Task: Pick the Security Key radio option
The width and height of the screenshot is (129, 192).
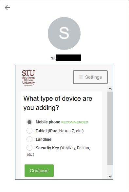Action: point(29,148)
